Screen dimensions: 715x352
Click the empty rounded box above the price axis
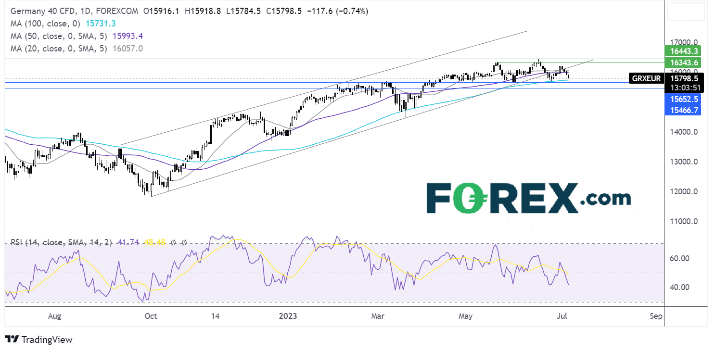click(686, 12)
